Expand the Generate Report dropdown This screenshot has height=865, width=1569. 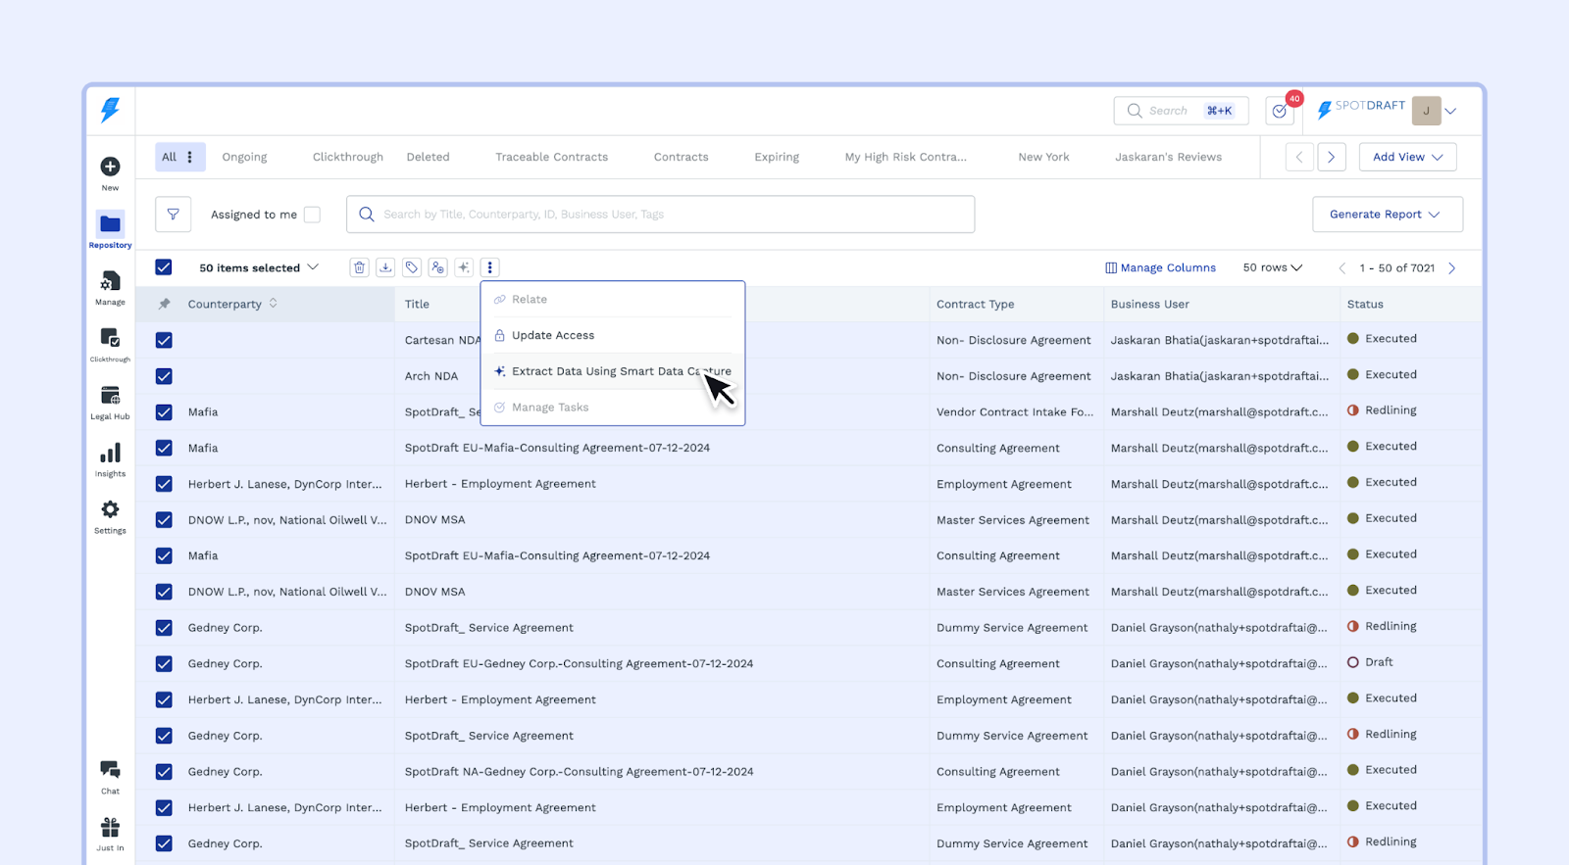point(1387,215)
